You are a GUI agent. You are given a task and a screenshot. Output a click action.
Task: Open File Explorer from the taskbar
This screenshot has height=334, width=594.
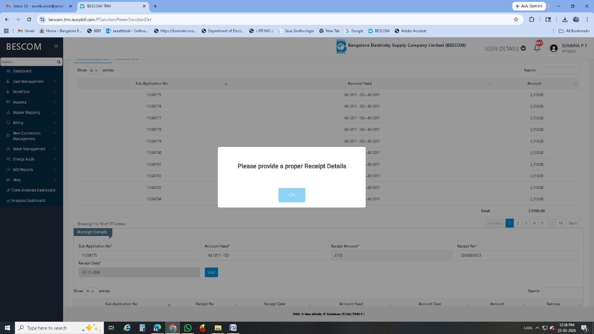click(x=218, y=328)
